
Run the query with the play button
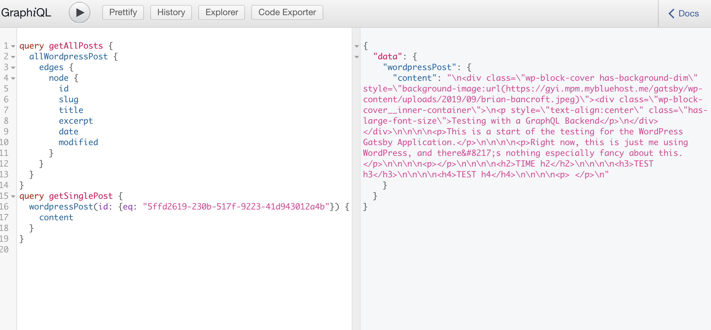tap(80, 13)
